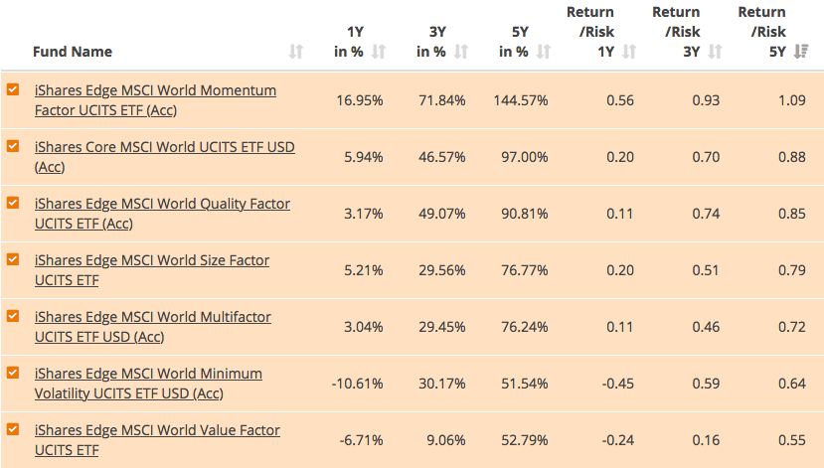824x468 pixels.
Task: Uncheck the Core MSCI World ETF checkbox
Action: tap(13, 146)
